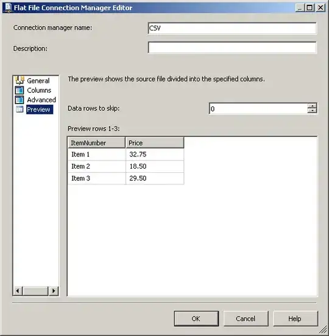Open the Advanced page
Image resolution: width=329 pixels, height=336 pixels.
click(41, 100)
